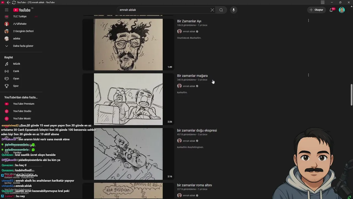Screen dimensions: 353x199
Task: Click the page vertical scrollbar thumb
Action: (x=351, y=95)
